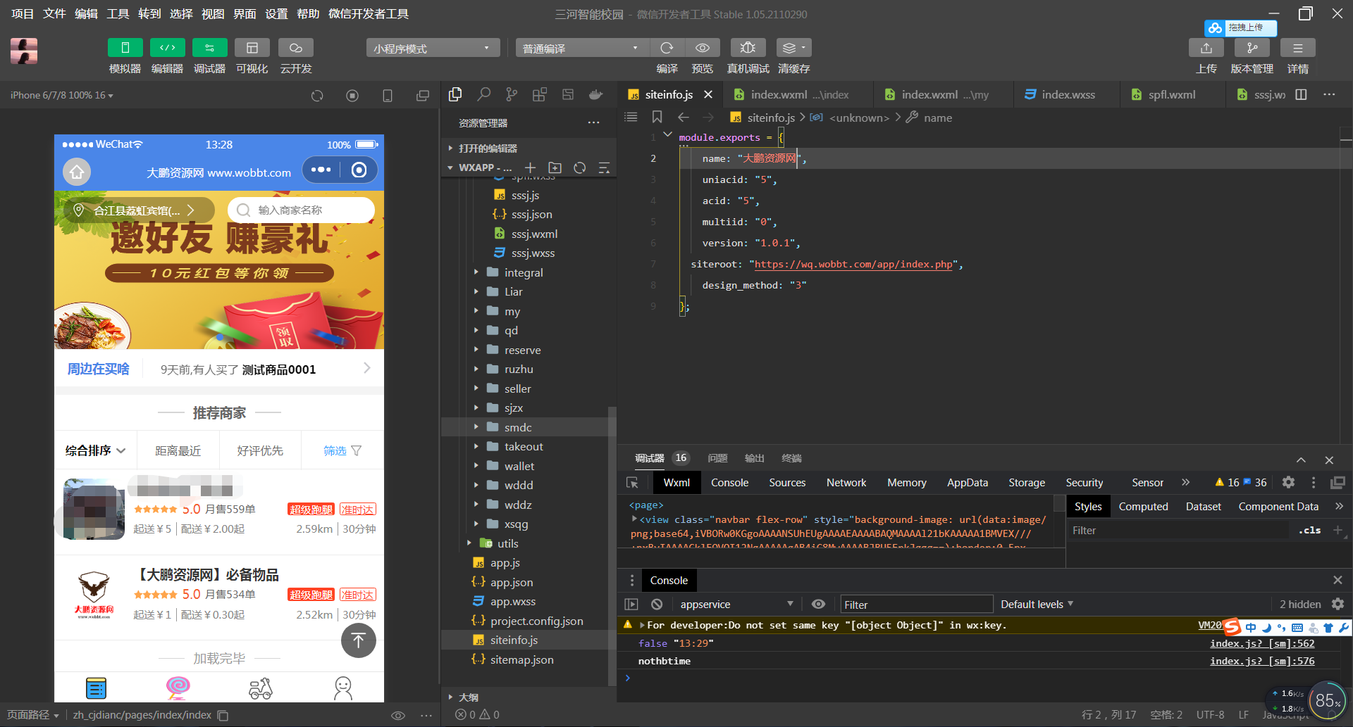Screen dimensions: 1353x727
Task: Click new file icon in explorer
Action: click(531, 167)
